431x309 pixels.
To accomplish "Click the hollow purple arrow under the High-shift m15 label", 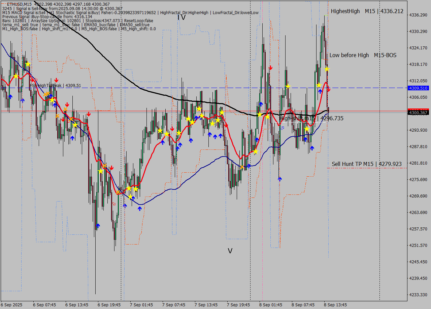I will [x=282, y=128].
